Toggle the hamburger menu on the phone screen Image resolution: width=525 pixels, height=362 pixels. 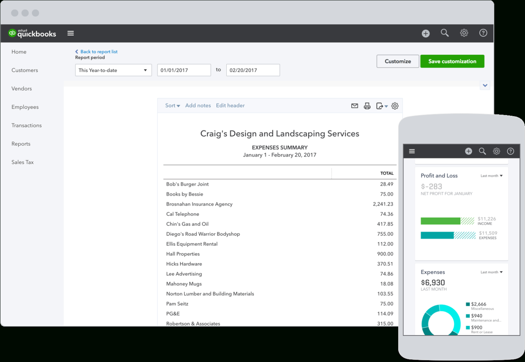click(x=412, y=151)
